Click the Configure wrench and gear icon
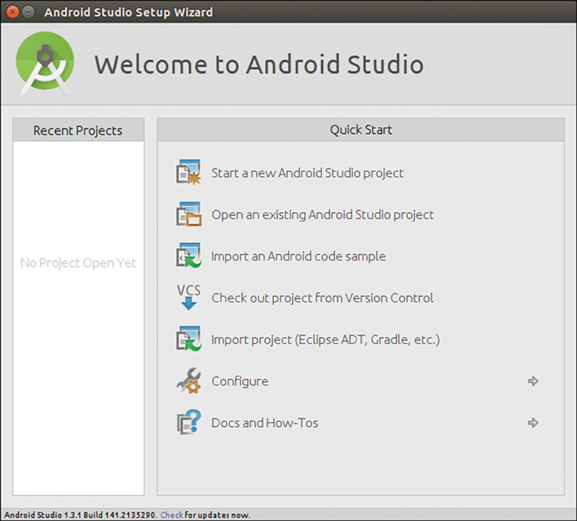Image resolution: width=577 pixels, height=521 pixels. coord(189,381)
